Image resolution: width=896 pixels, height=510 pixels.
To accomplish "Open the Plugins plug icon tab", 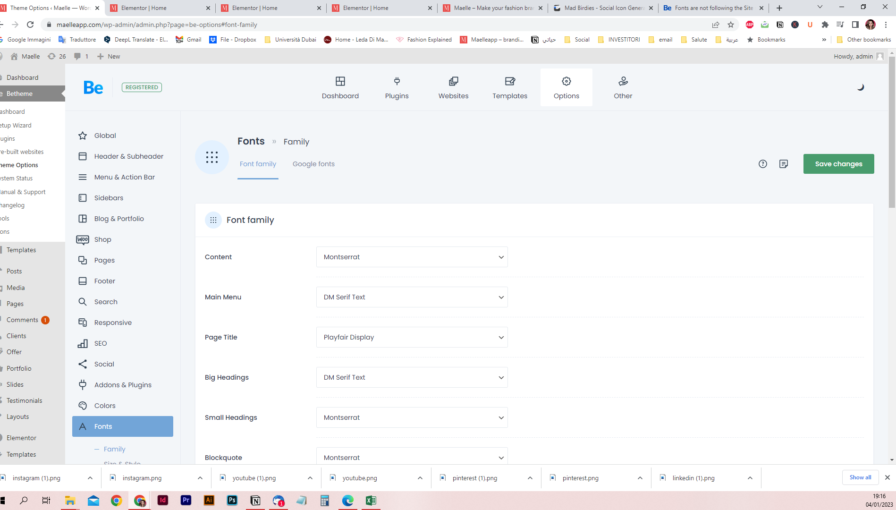I will pos(397,88).
